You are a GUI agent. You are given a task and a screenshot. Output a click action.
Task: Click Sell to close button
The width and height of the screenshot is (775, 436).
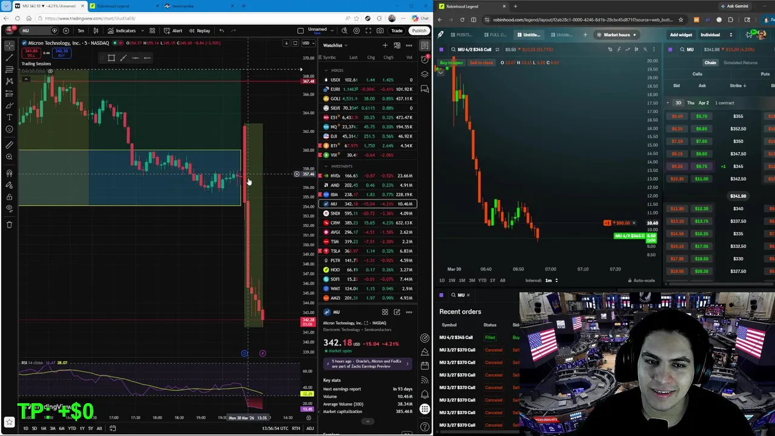(481, 62)
